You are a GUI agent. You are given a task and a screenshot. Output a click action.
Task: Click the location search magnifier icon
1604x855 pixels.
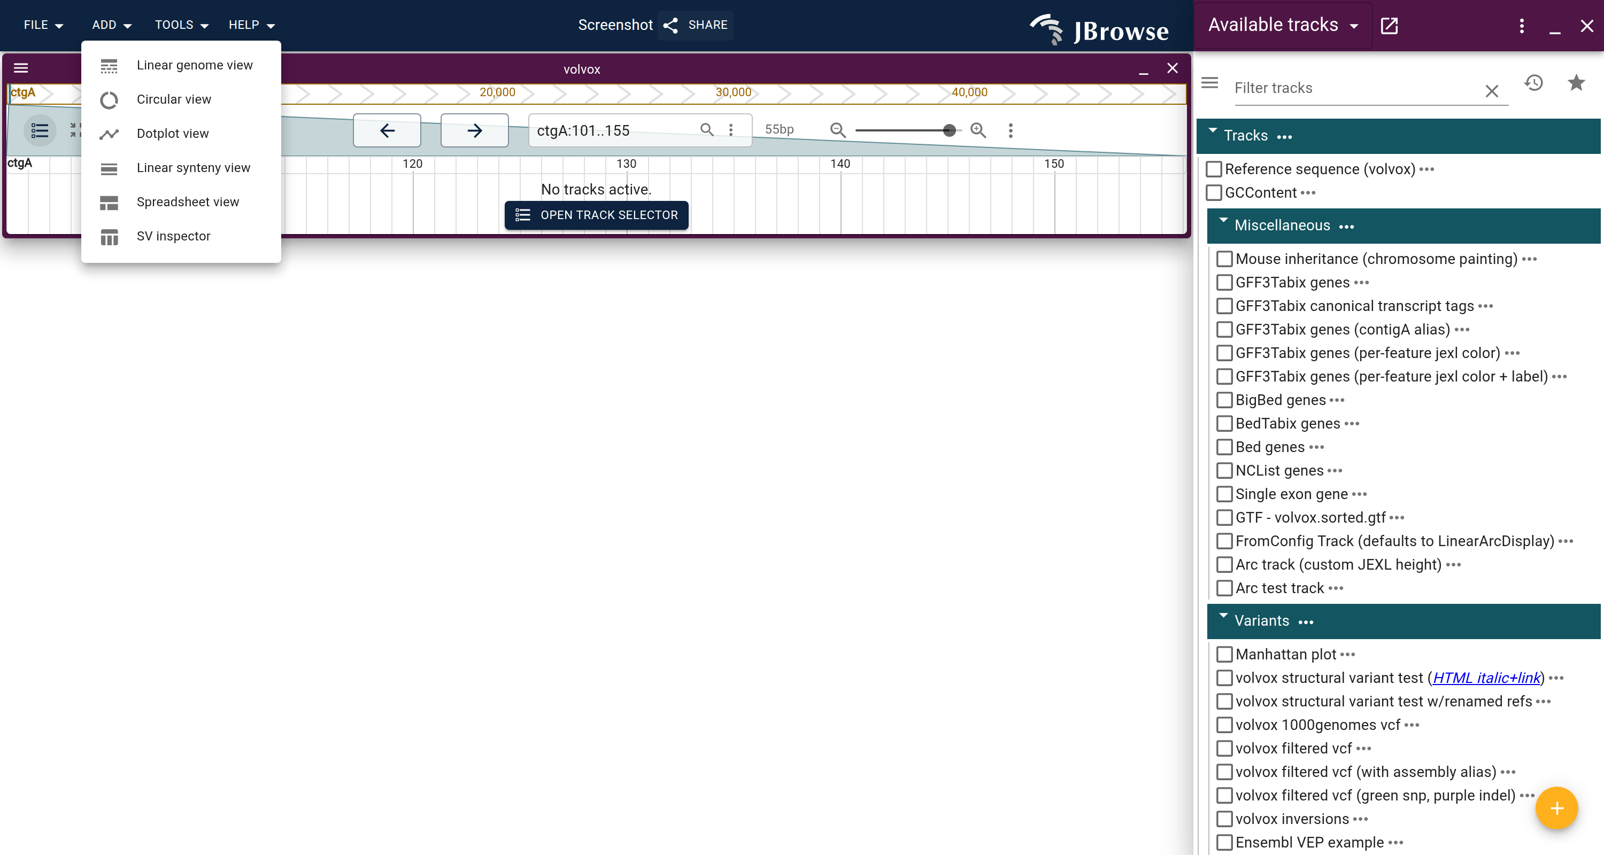point(707,129)
